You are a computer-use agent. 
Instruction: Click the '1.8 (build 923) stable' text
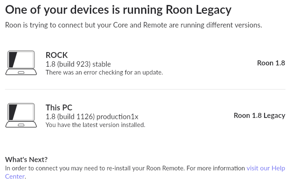point(78,64)
